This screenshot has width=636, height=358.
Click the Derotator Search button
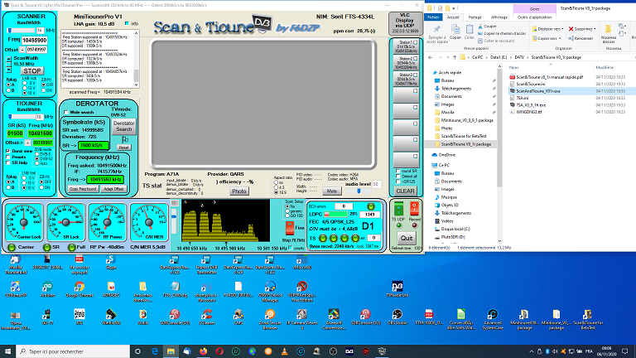(x=123, y=126)
